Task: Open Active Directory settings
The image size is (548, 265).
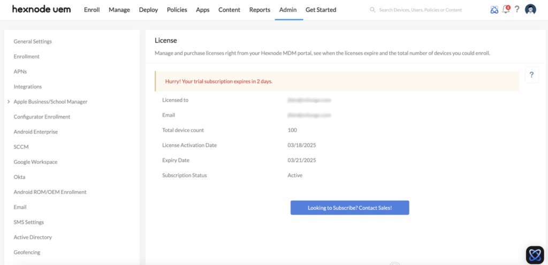Action: [33, 237]
